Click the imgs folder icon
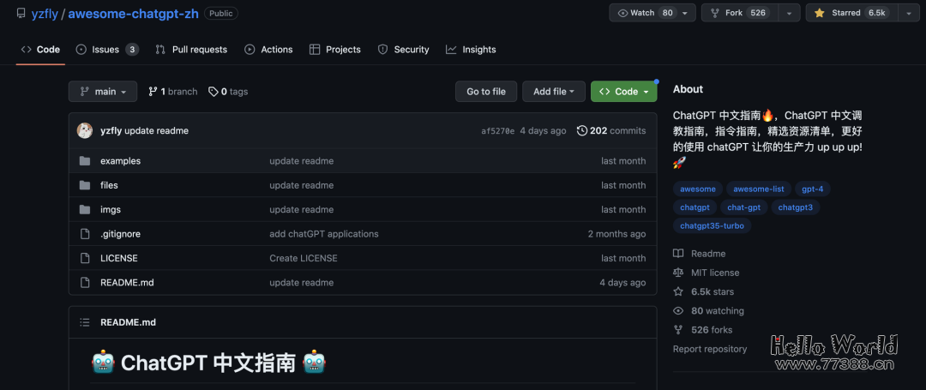The image size is (926, 390). [x=85, y=209]
